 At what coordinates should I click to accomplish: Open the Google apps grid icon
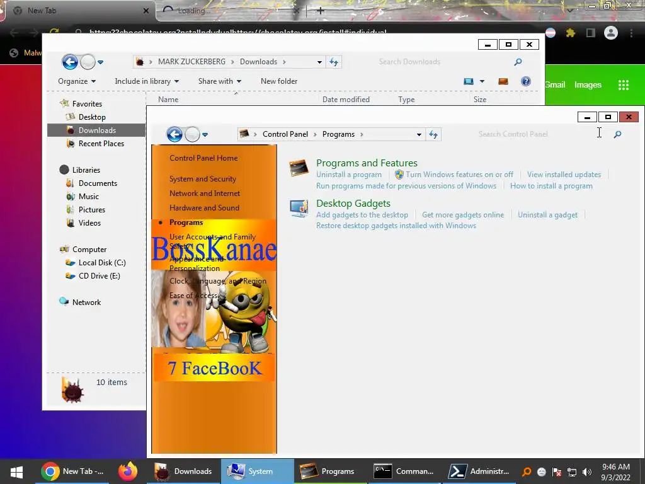click(x=624, y=85)
